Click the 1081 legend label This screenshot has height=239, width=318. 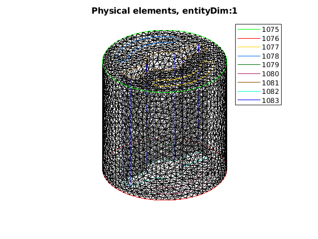(270, 83)
